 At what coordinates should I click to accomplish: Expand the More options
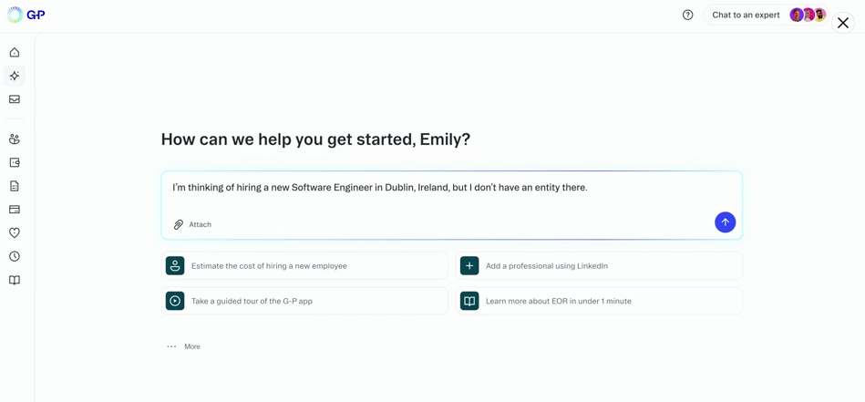[x=184, y=346]
